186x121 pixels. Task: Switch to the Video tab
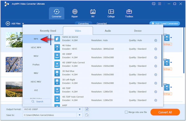(x=78, y=31)
